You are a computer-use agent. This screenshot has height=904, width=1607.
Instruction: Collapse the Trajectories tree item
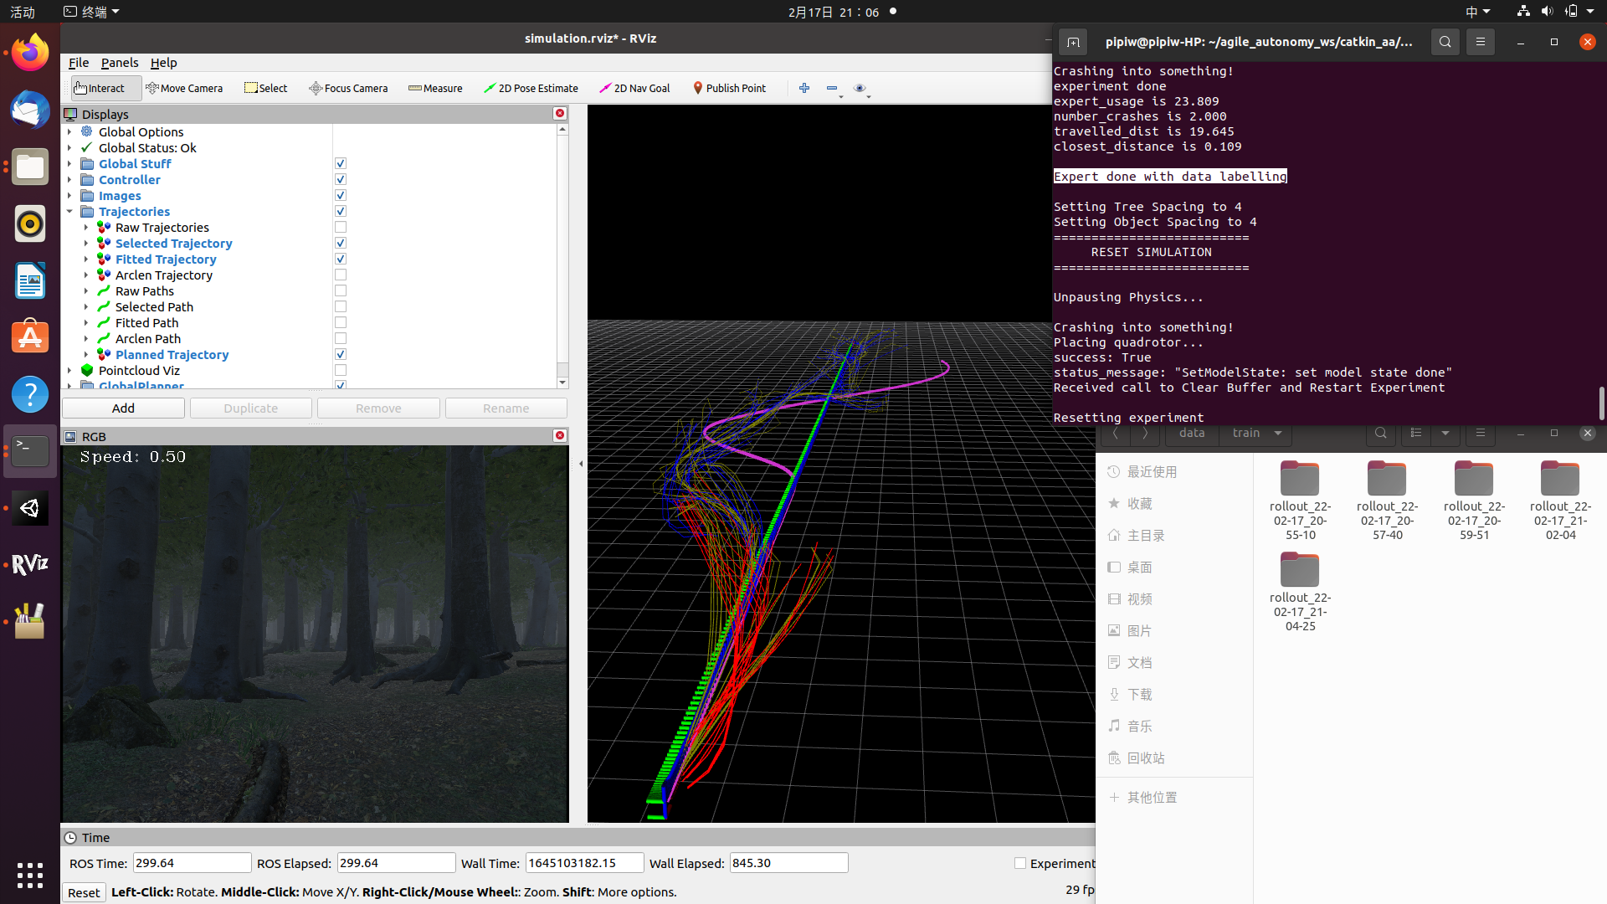[x=70, y=211]
